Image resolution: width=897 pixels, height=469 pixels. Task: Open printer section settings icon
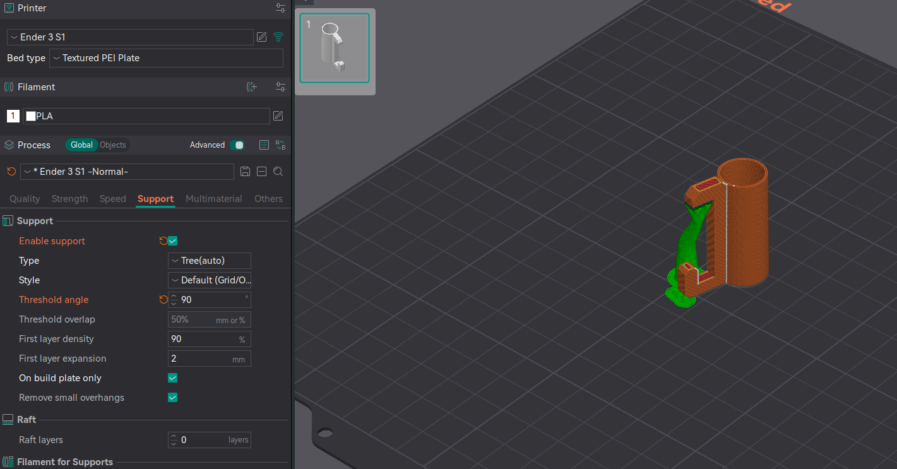[x=281, y=8]
